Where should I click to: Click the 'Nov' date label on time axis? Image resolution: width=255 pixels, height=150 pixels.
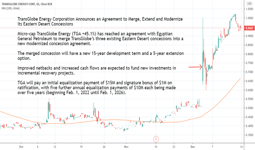[126, 147]
